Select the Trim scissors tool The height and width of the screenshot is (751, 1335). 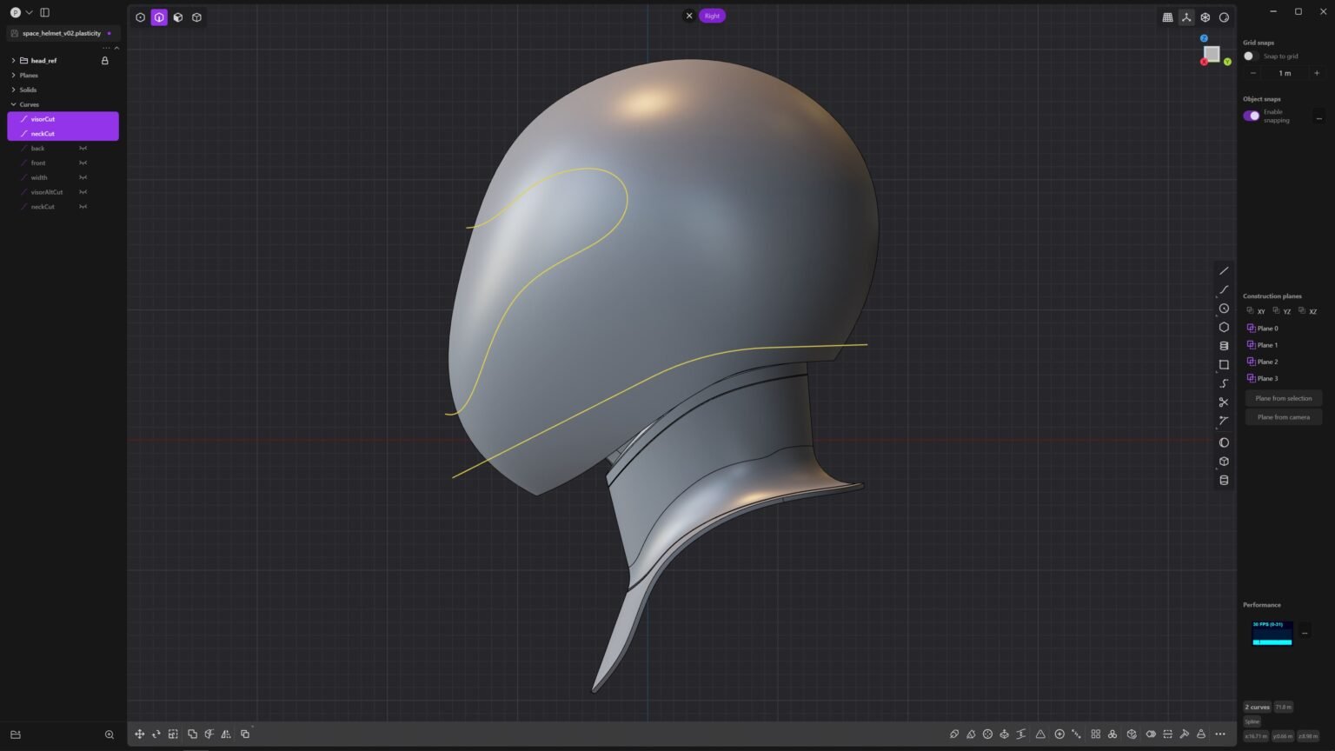pos(1224,402)
